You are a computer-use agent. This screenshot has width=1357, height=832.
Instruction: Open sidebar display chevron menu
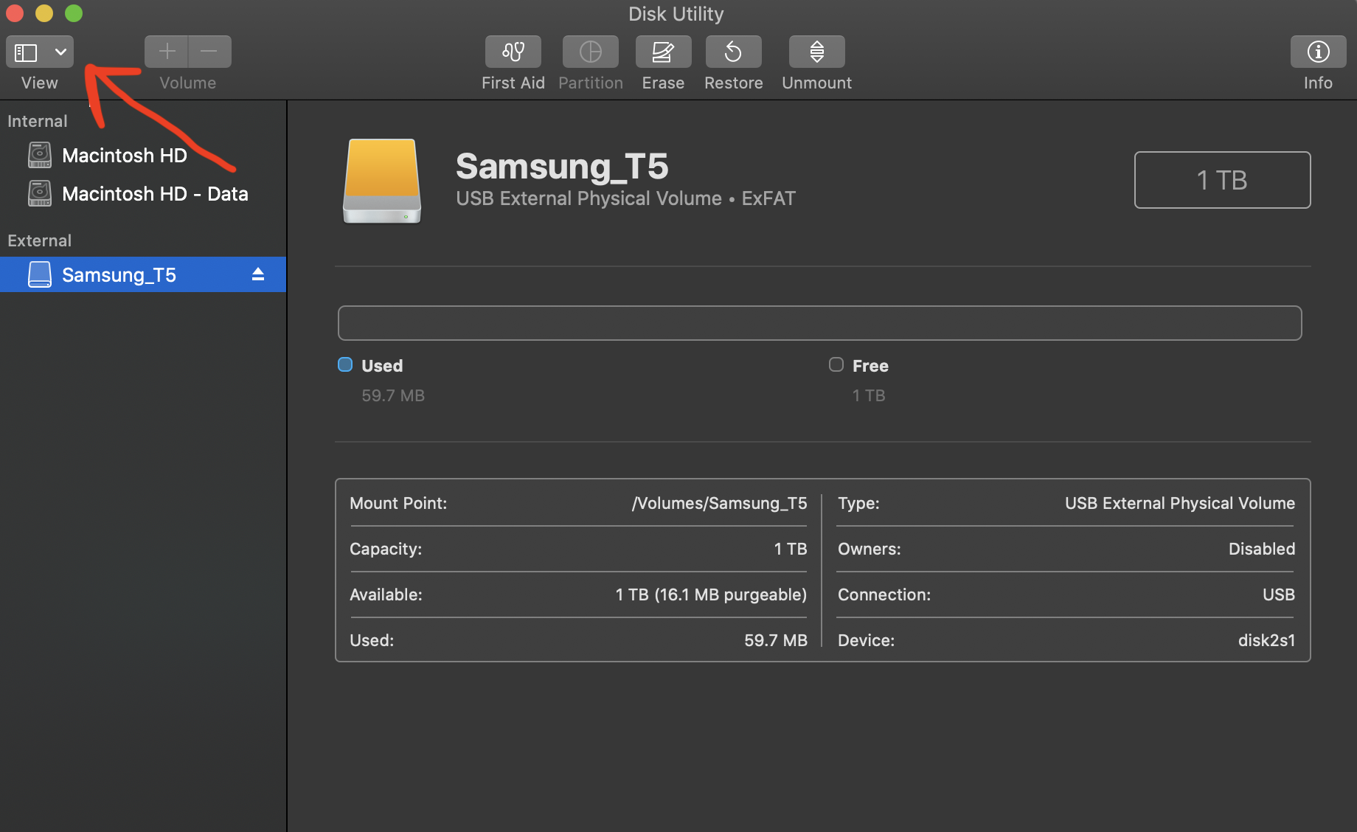click(x=60, y=52)
